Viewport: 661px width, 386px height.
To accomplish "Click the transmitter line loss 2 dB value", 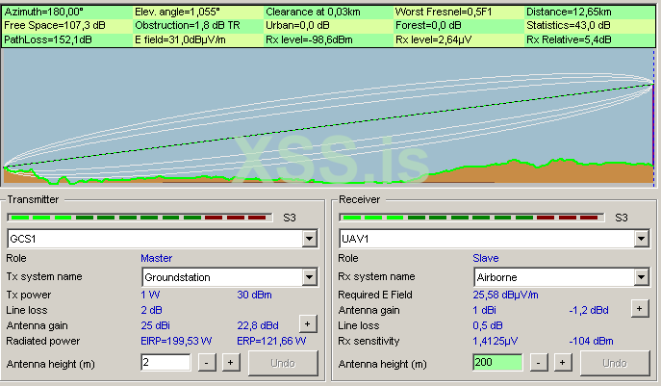I will tap(151, 310).
